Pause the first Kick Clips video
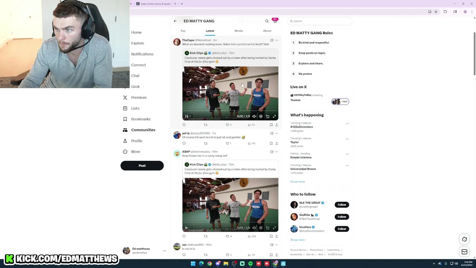The width and height of the screenshot is (476, 268). tap(187, 116)
